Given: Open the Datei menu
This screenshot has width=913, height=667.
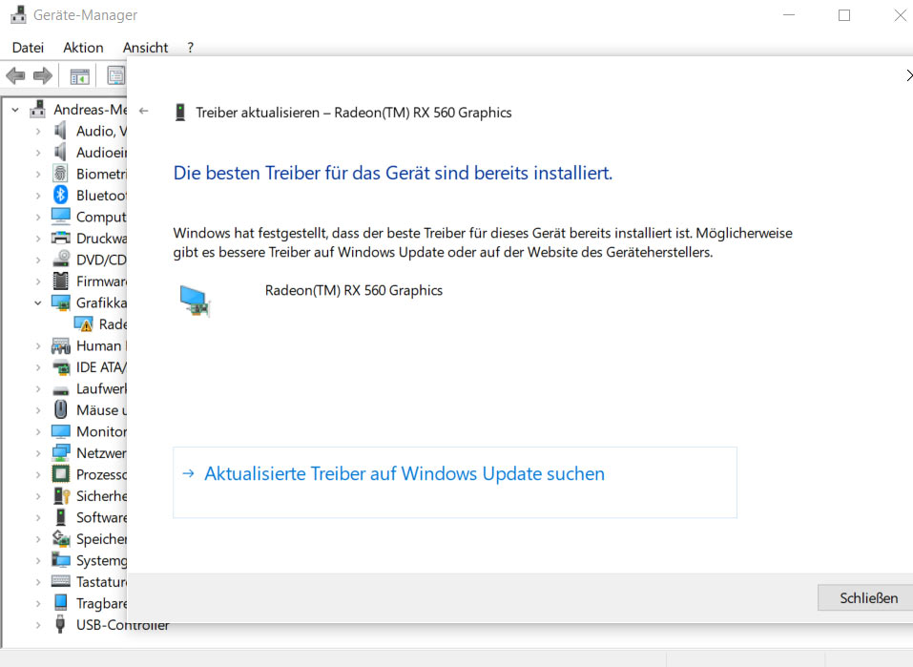Looking at the screenshot, I should [28, 47].
